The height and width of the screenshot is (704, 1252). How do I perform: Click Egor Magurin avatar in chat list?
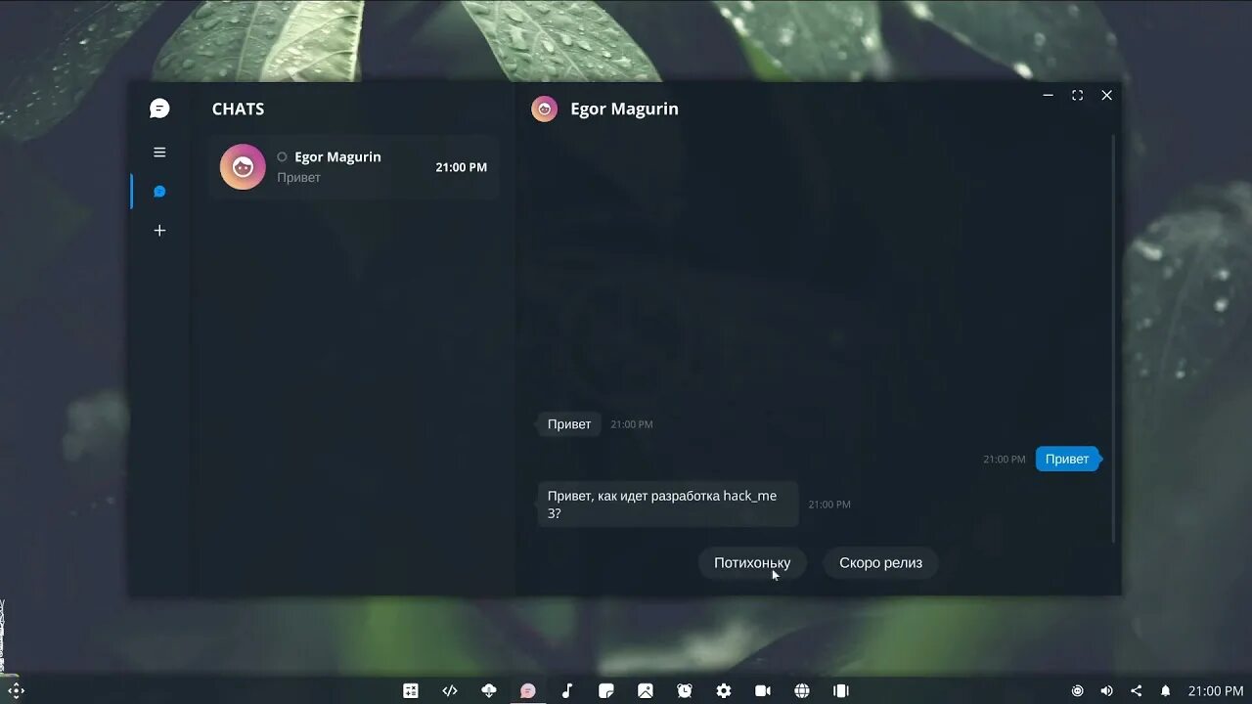point(243,167)
